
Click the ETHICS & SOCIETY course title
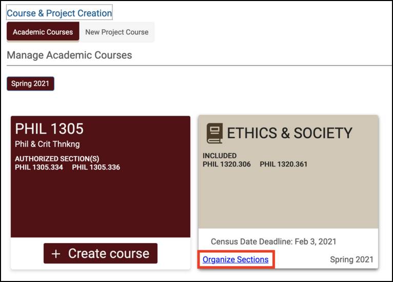point(289,133)
